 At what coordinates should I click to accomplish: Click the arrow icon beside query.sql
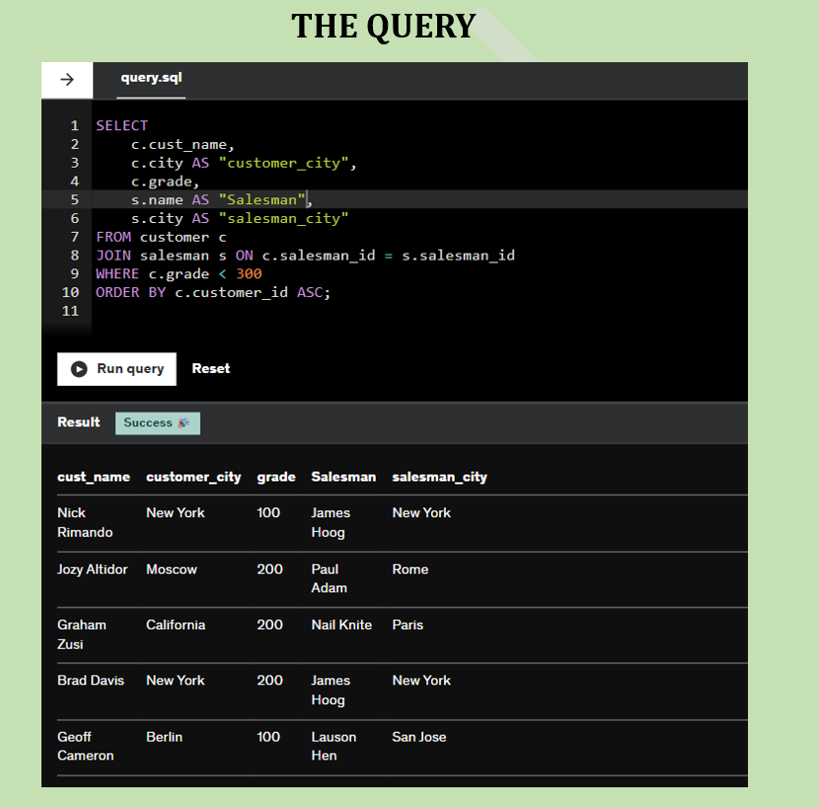tap(67, 79)
